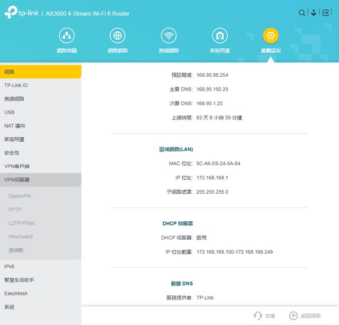Click the firmware update download icon
Image resolution: width=339 pixels, height=325 pixels.
coord(314,13)
